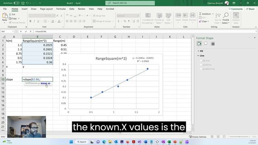Viewport: 258px width, 145px height.
Task: Click the Save disk icon in title bar
Action: [x=23, y=3]
